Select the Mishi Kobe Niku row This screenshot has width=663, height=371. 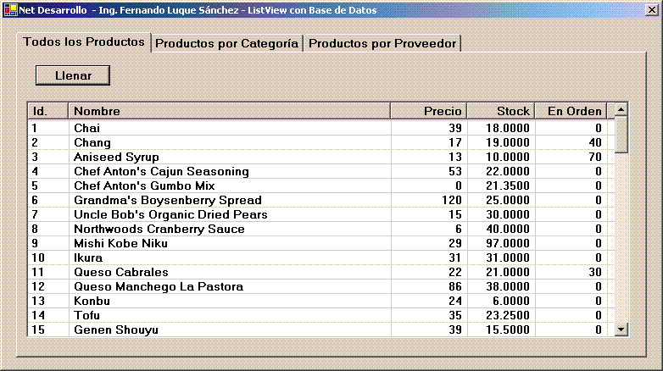pyautogui.click(x=320, y=243)
